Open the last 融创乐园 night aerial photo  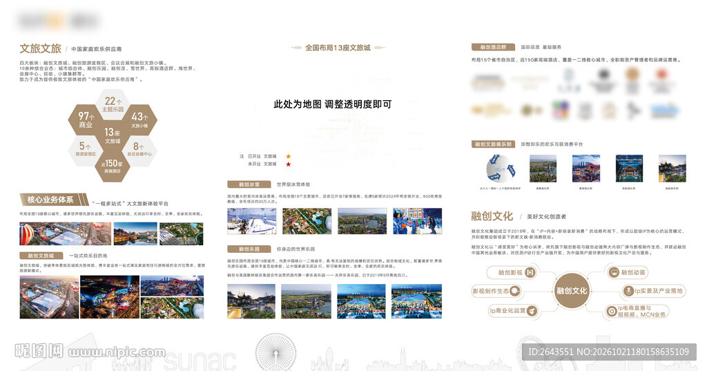pyautogui.click(x=416, y=301)
